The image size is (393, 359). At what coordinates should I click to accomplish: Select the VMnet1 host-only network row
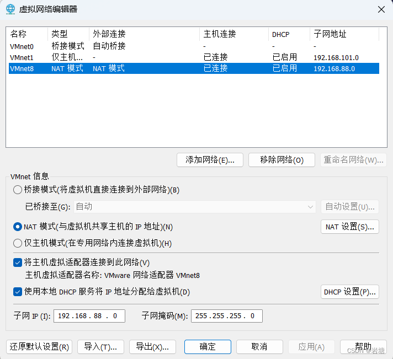pos(22,57)
